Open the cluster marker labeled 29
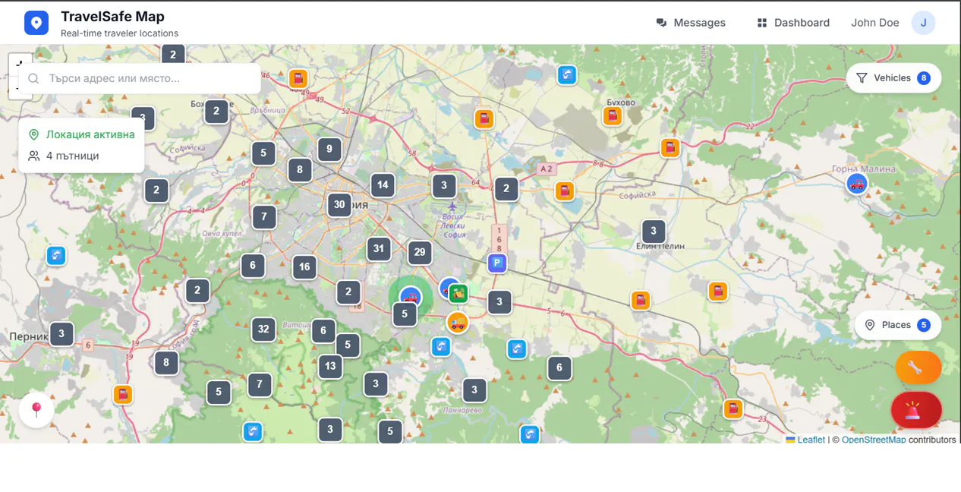The width and height of the screenshot is (961, 492). point(420,253)
